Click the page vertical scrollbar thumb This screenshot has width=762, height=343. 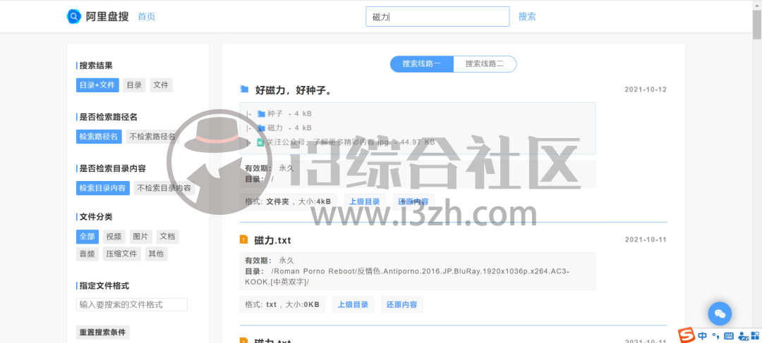(756, 24)
